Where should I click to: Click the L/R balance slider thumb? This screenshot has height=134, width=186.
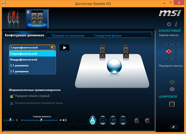point(10,120)
